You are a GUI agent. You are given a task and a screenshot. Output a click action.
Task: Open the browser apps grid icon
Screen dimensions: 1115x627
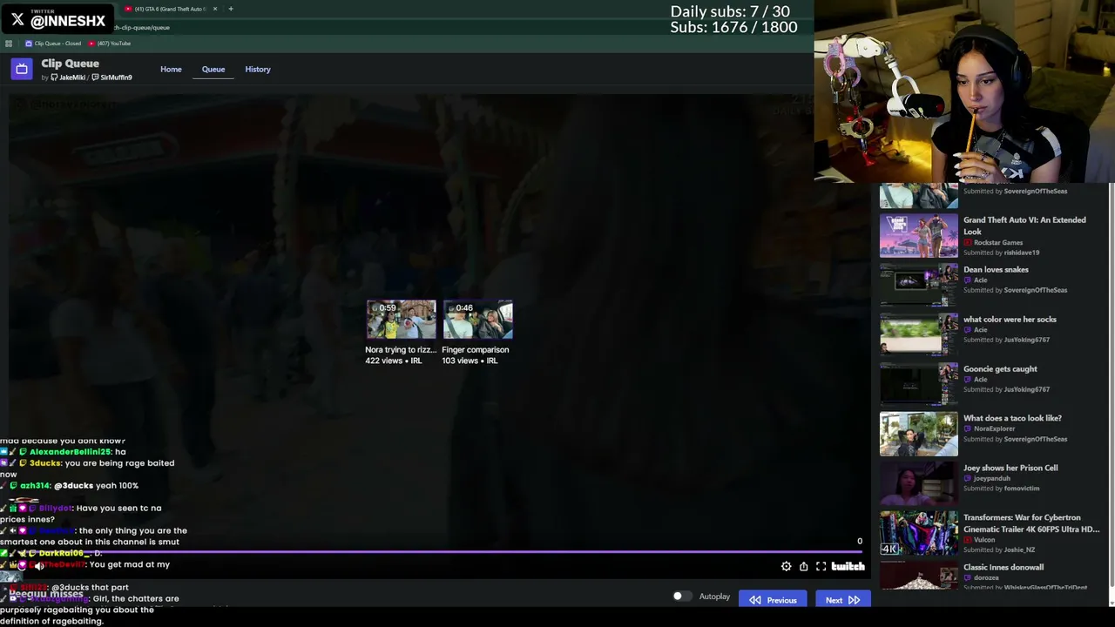[x=9, y=44]
